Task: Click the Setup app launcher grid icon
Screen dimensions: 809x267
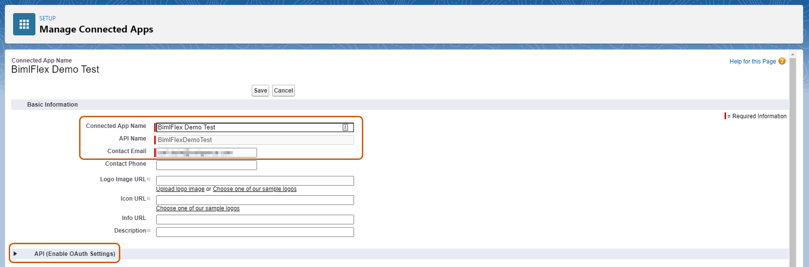Action: 24,24
